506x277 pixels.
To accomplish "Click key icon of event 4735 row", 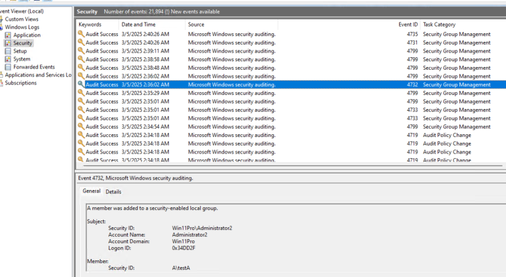I will pyautogui.click(x=81, y=34).
